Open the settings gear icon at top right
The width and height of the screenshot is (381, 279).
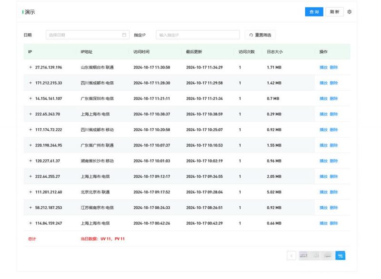point(351,12)
